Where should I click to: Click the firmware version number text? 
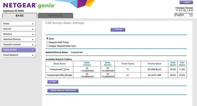(x=184, y=10)
